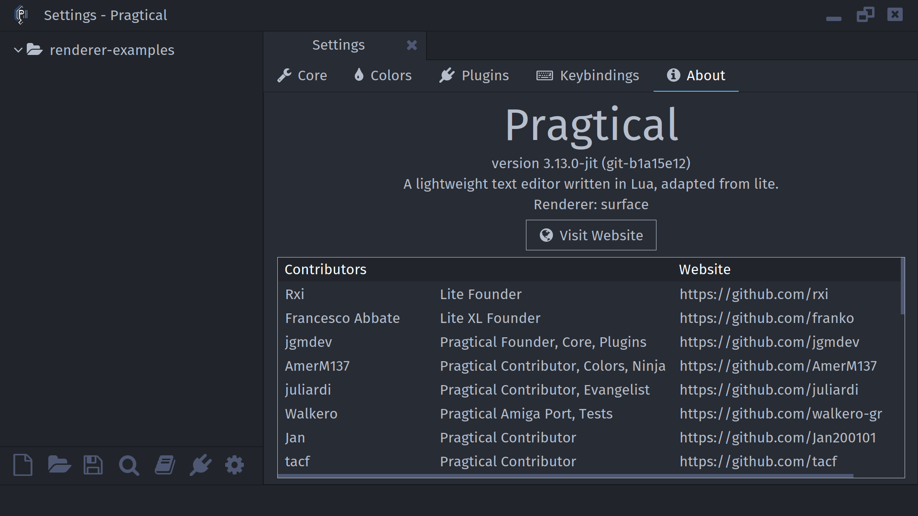918x516 pixels.
Task: Click the Website column header
Action: click(x=705, y=269)
